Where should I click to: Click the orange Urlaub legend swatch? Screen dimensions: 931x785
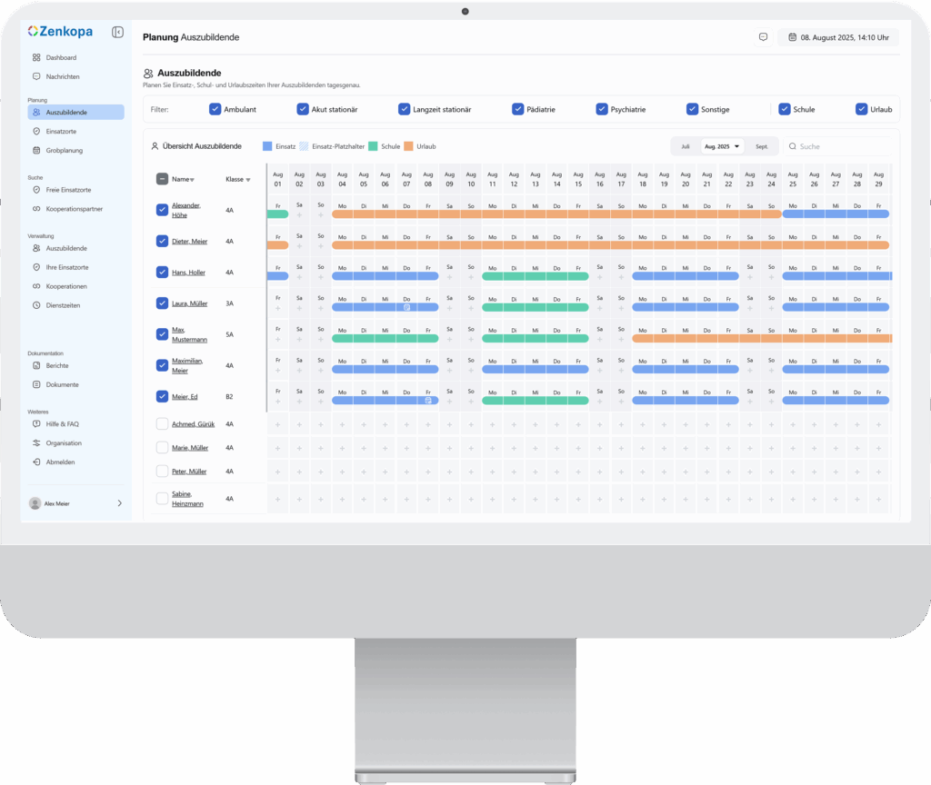[409, 146]
